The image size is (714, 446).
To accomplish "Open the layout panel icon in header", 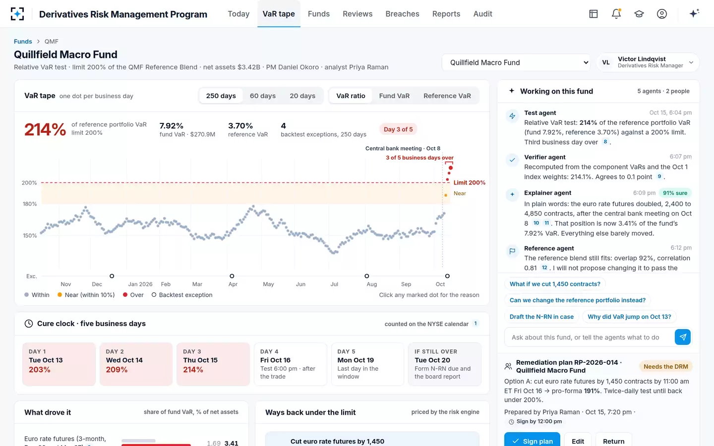I will 594,14.
